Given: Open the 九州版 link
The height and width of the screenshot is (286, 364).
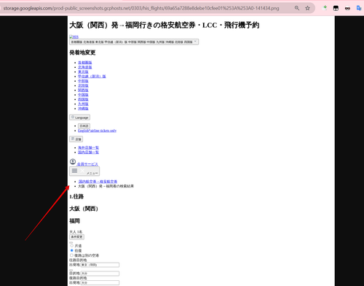Looking at the screenshot, I should 83,104.
